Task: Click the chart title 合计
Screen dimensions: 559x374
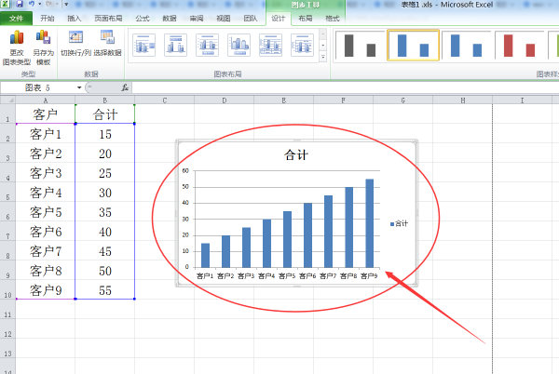Action: (x=296, y=154)
